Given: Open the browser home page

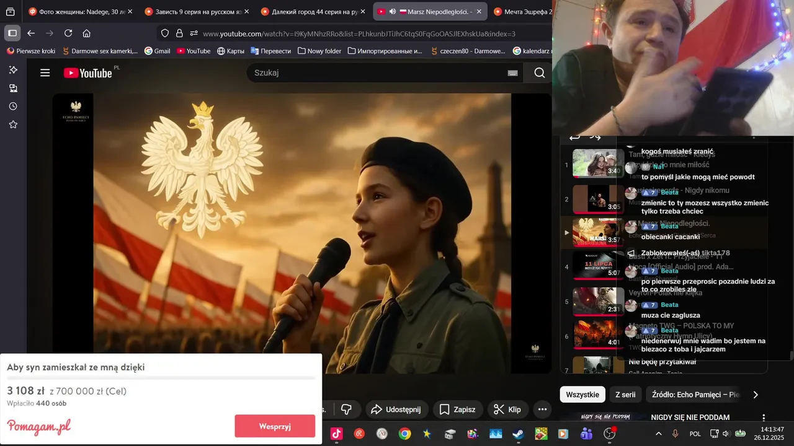Looking at the screenshot, I should (87, 33).
